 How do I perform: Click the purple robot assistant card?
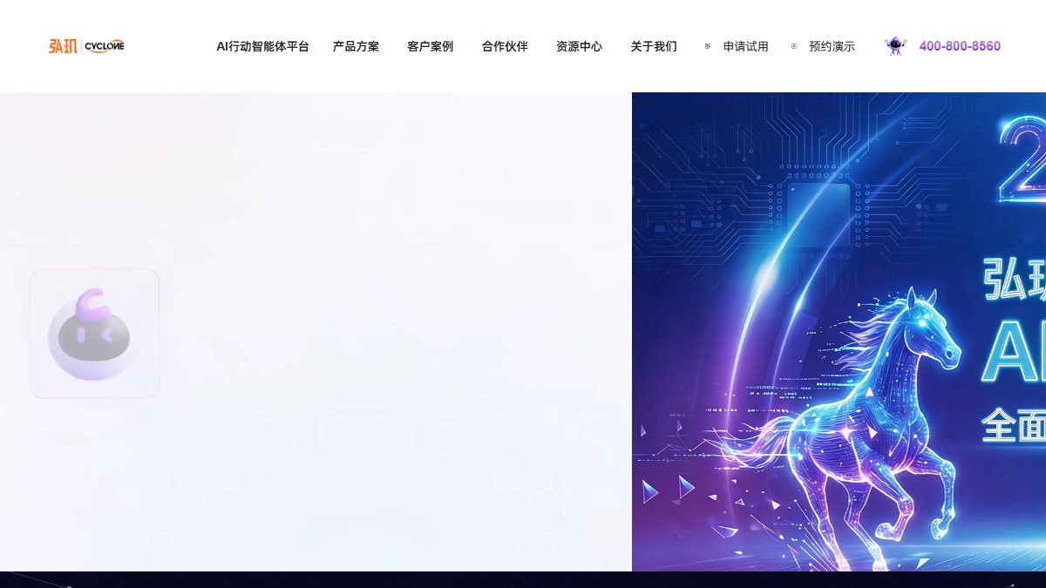94,334
